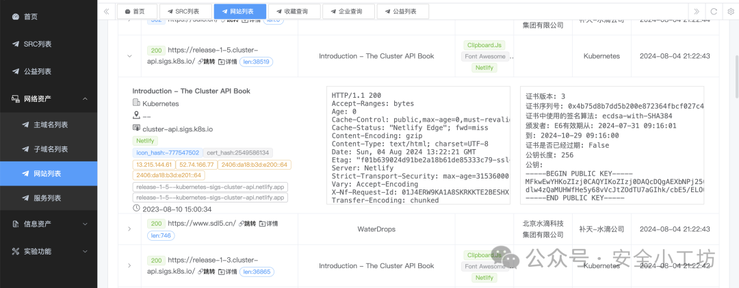Click bold Introduction – The Cluster API Book heading

[x=192, y=91]
